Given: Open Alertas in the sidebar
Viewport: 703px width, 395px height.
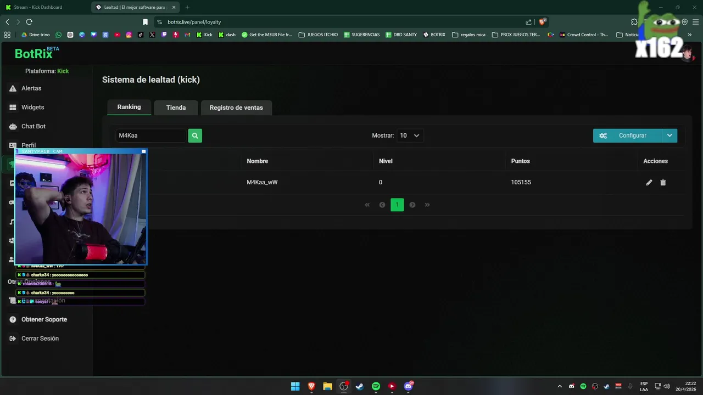Looking at the screenshot, I should [x=31, y=88].
